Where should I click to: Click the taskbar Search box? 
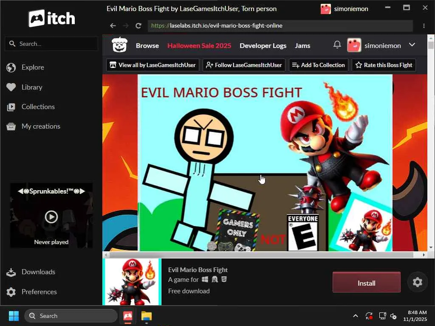(x=71, y=316)
